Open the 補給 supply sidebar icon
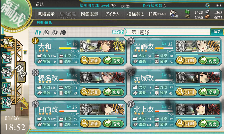 point(6,58)
